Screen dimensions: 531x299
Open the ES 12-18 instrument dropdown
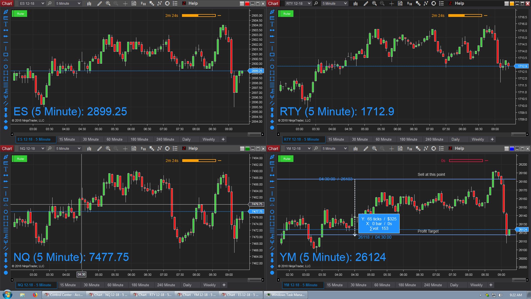point(32,3)
